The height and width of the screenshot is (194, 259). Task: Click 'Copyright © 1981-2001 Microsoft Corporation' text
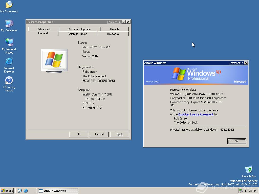[x=198, y=98]
